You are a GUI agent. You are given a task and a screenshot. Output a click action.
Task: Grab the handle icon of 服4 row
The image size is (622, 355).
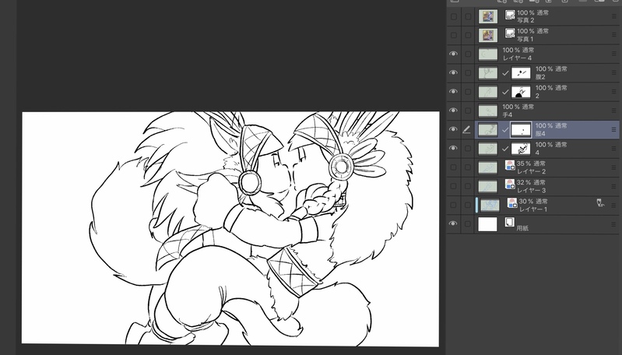click(614, 130)
